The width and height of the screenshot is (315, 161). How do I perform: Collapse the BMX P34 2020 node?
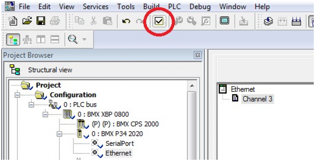[59, 134]
